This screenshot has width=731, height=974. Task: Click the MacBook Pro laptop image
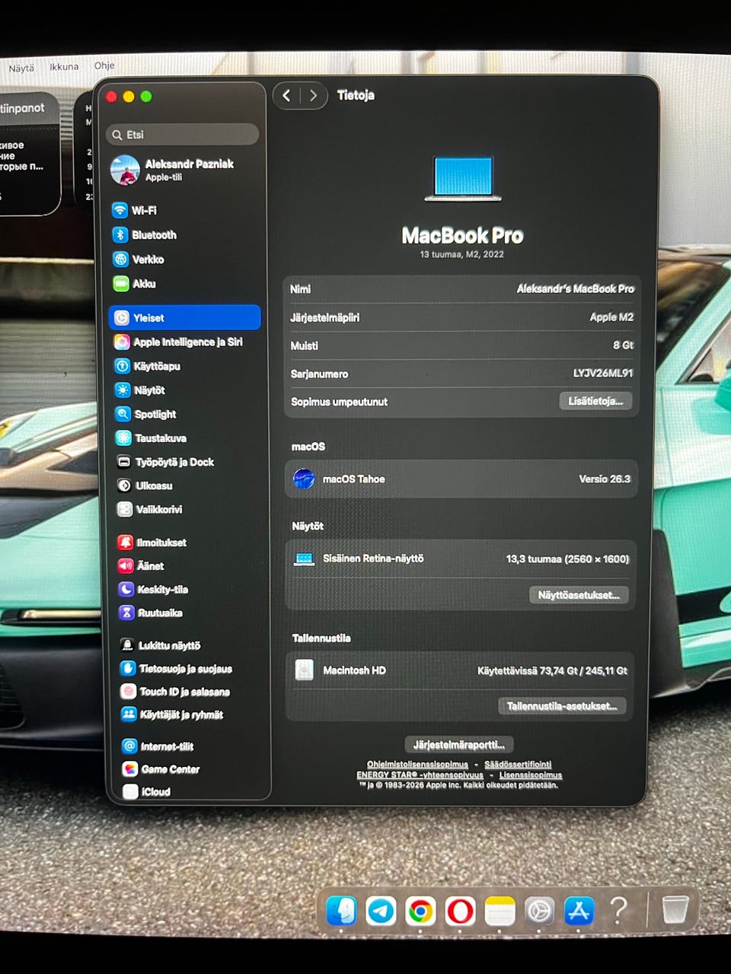pyautogui.click(x=463, y=179)
